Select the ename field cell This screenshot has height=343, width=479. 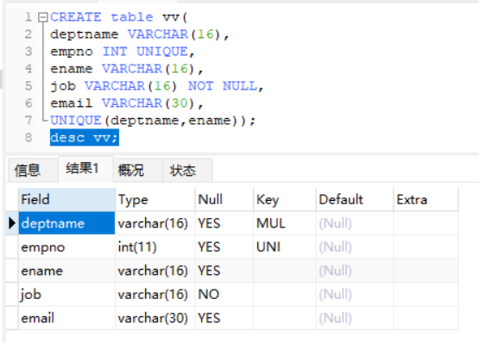[x=66, y=271]
